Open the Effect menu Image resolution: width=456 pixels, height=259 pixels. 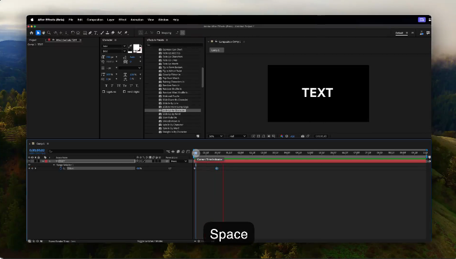coord(122,20)
